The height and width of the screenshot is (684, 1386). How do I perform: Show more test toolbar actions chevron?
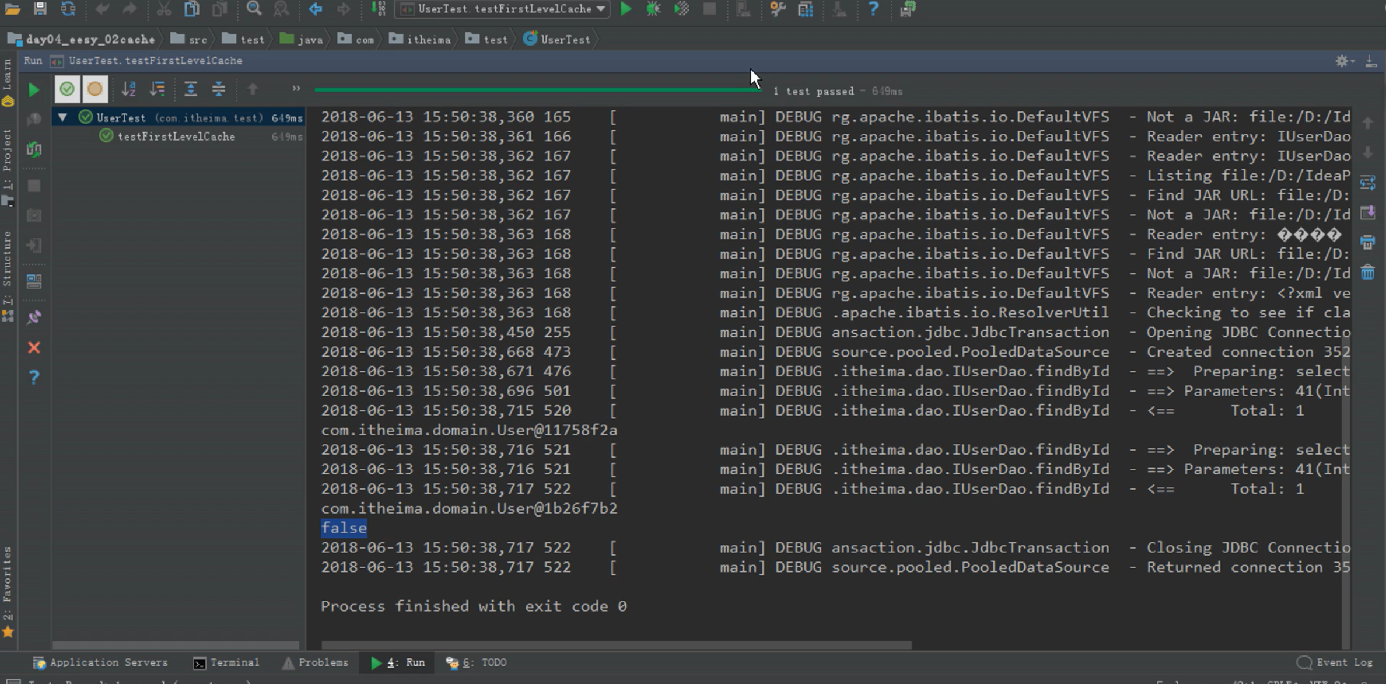coord(296,89)
